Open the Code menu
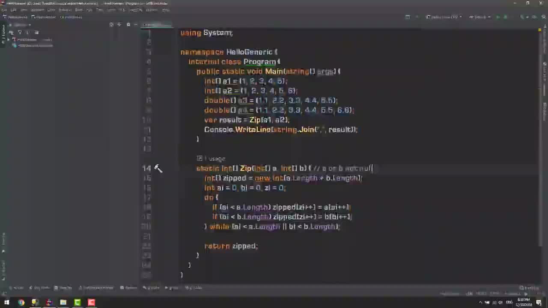 coord(51,10)
